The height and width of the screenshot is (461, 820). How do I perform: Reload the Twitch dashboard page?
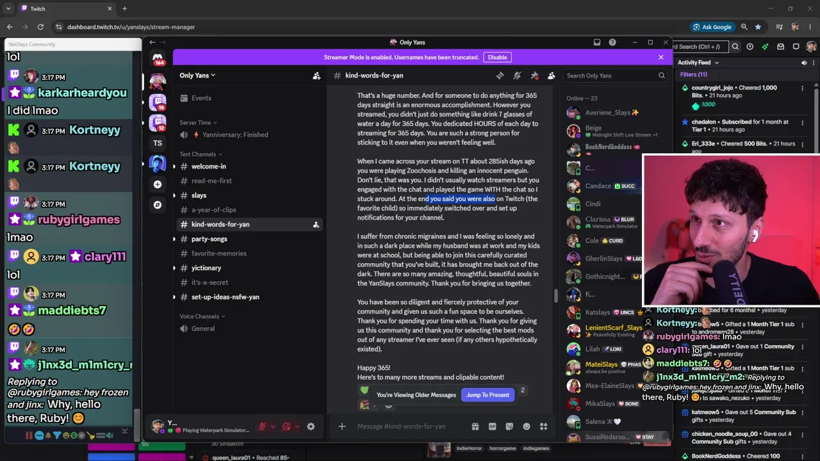pyautogui.click(x=40, y=27)
